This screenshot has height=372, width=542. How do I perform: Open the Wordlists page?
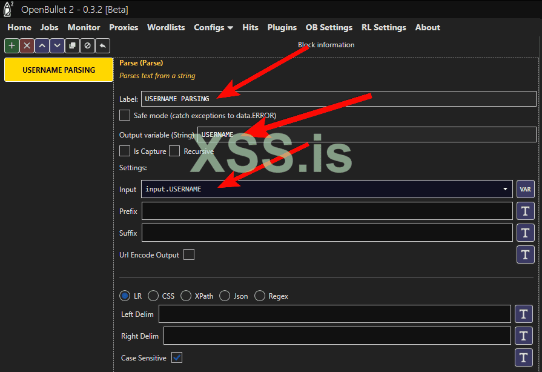[166, 28]
